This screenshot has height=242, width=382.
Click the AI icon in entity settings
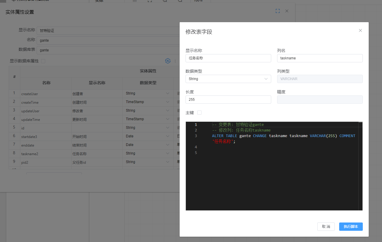(x=168, y=61)
